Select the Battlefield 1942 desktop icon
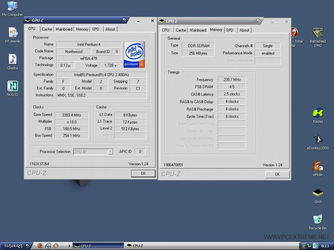The height and width of the screenshot is (250, 334). [x=318, y=32]
